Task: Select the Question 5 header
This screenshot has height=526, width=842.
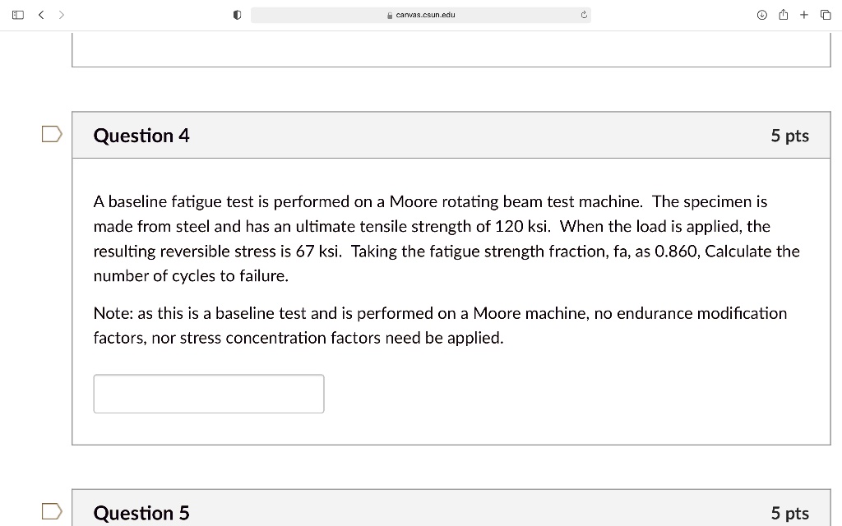Action: point(141,512)
